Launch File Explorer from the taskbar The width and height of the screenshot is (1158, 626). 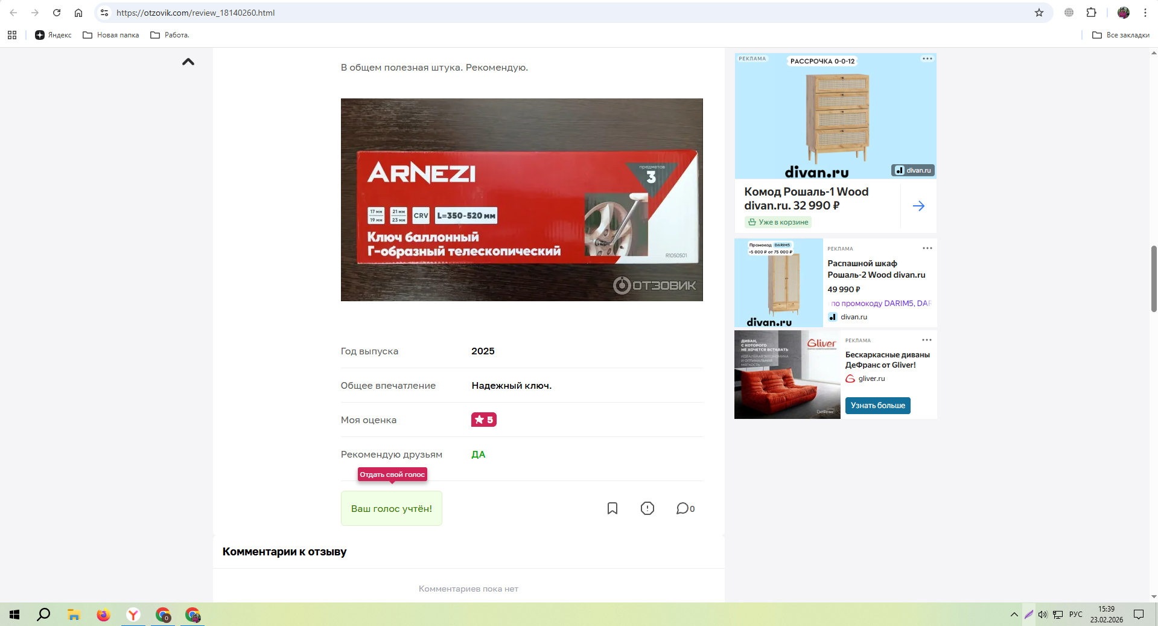click(74, 615)
